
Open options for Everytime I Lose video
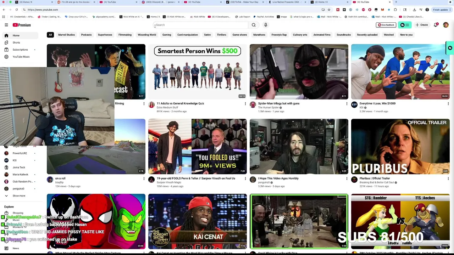pyautogui.click(x=448, y=103)
